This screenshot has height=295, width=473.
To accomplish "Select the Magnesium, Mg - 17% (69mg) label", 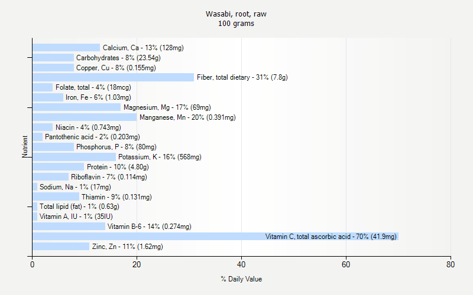I will (167, 107).
